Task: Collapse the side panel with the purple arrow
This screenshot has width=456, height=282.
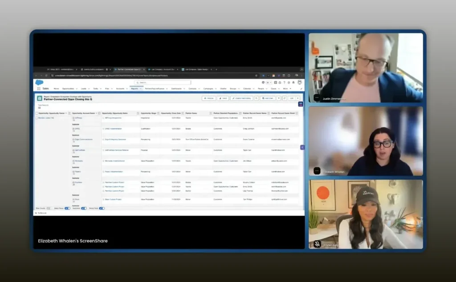Action: [x=302, y=147]
